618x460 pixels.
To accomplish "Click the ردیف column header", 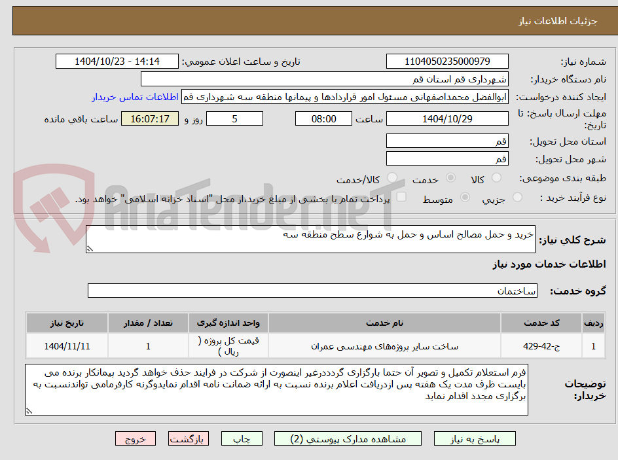I will point(594,323).
